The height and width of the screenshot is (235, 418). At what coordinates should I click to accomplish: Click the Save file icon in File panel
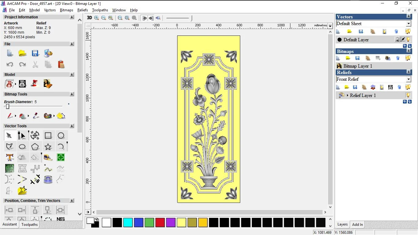coord(35,53)
